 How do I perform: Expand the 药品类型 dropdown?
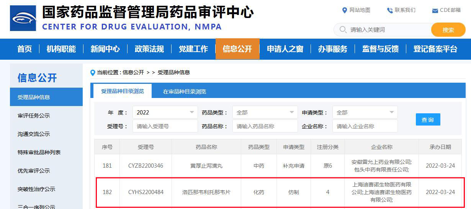click(265, 113)
